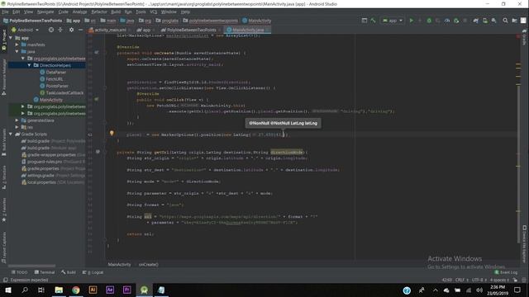Expand the res folder

[x=17, y=127]
